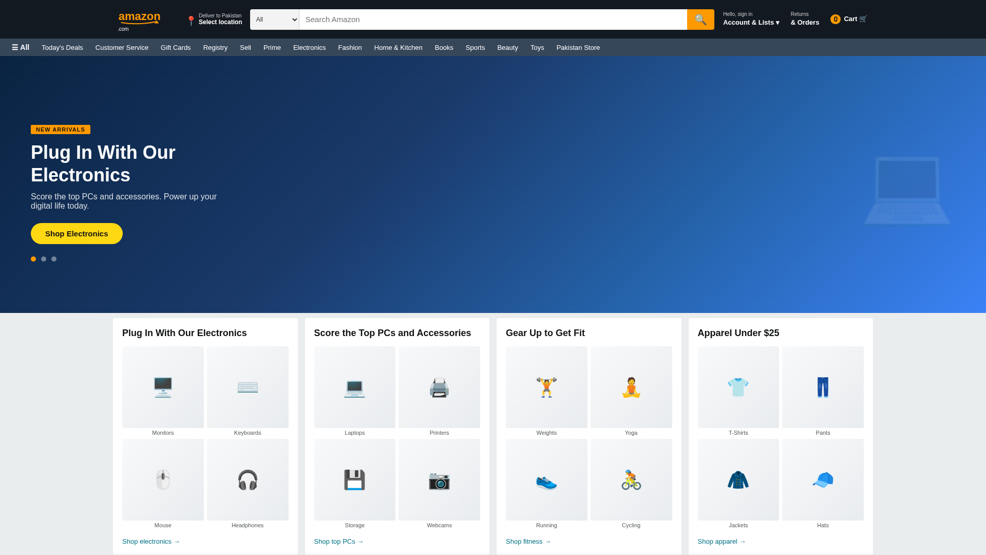Click the Shop Electronics button

77,233
